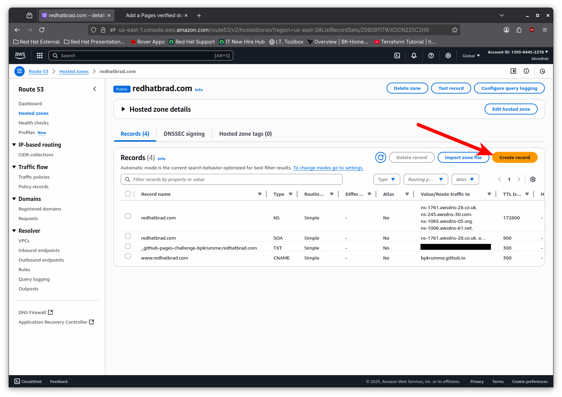Check the _github-pages-challenge TXT record
Image resolution: width=562 pixels, height=397 pixels.
(x=128, y=246)
